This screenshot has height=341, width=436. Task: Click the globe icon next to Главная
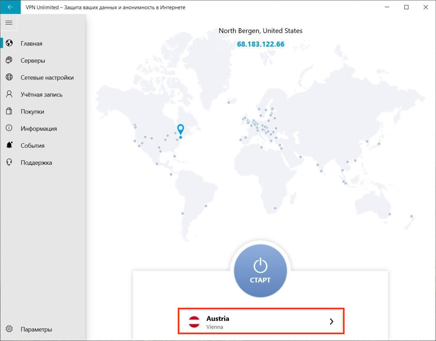coord(9,43)
